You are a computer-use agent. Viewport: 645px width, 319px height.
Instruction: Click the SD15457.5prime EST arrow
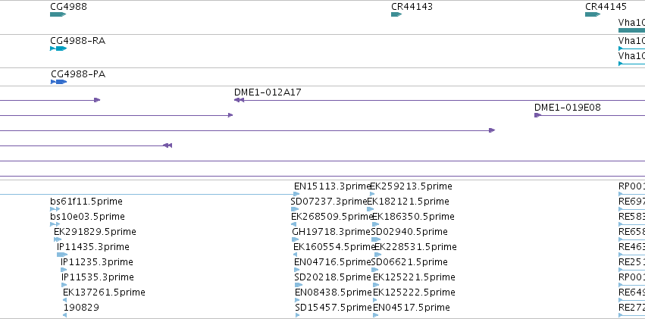coord(297,315)
